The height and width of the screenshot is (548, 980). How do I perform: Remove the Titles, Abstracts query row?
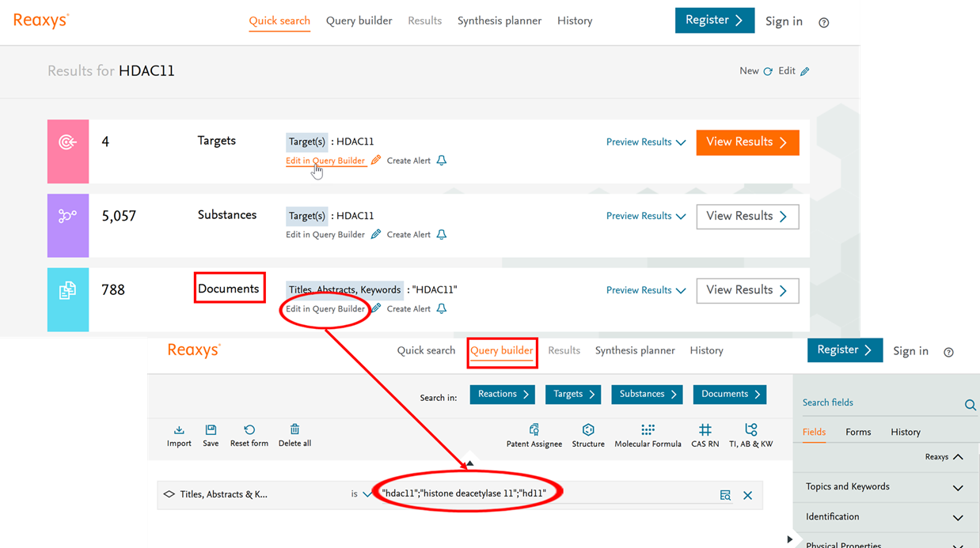(x=747, y=495)
